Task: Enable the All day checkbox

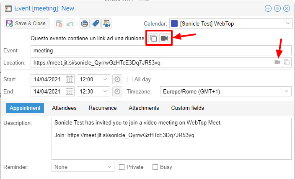Action: coord(130,79)
